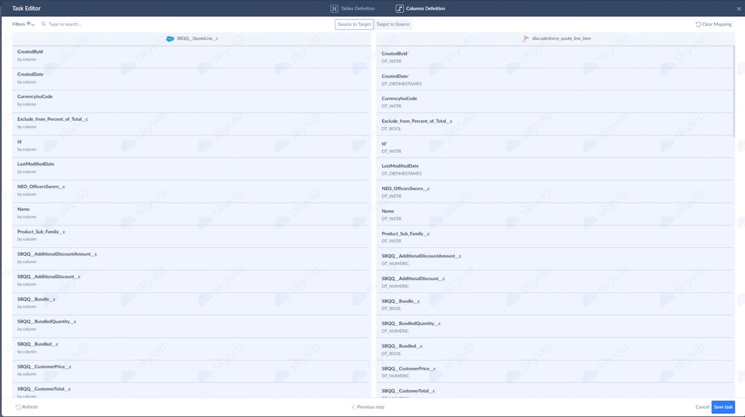Select target column CreatedById DT_WSTR
This screenshot has height=417, width=745.
pyautogui.click(x=555, y=57)
